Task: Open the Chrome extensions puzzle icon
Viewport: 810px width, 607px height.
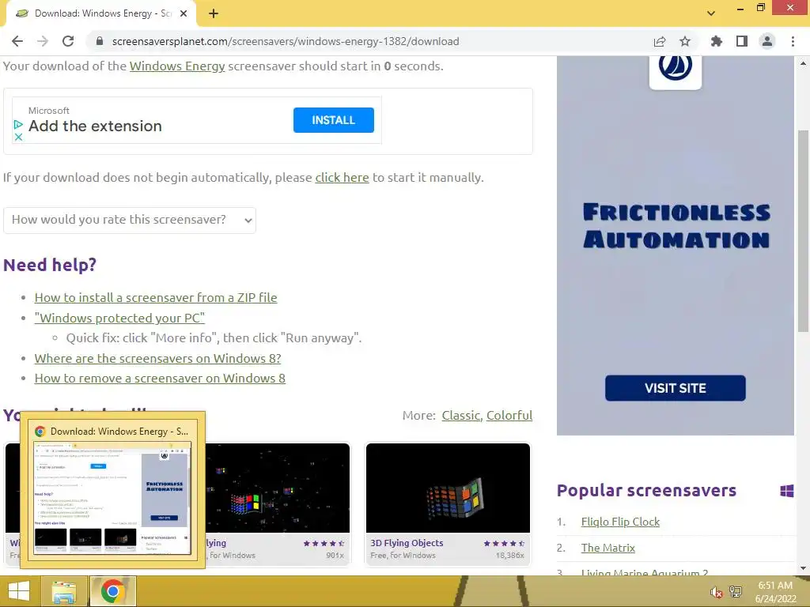Action: 717,41
